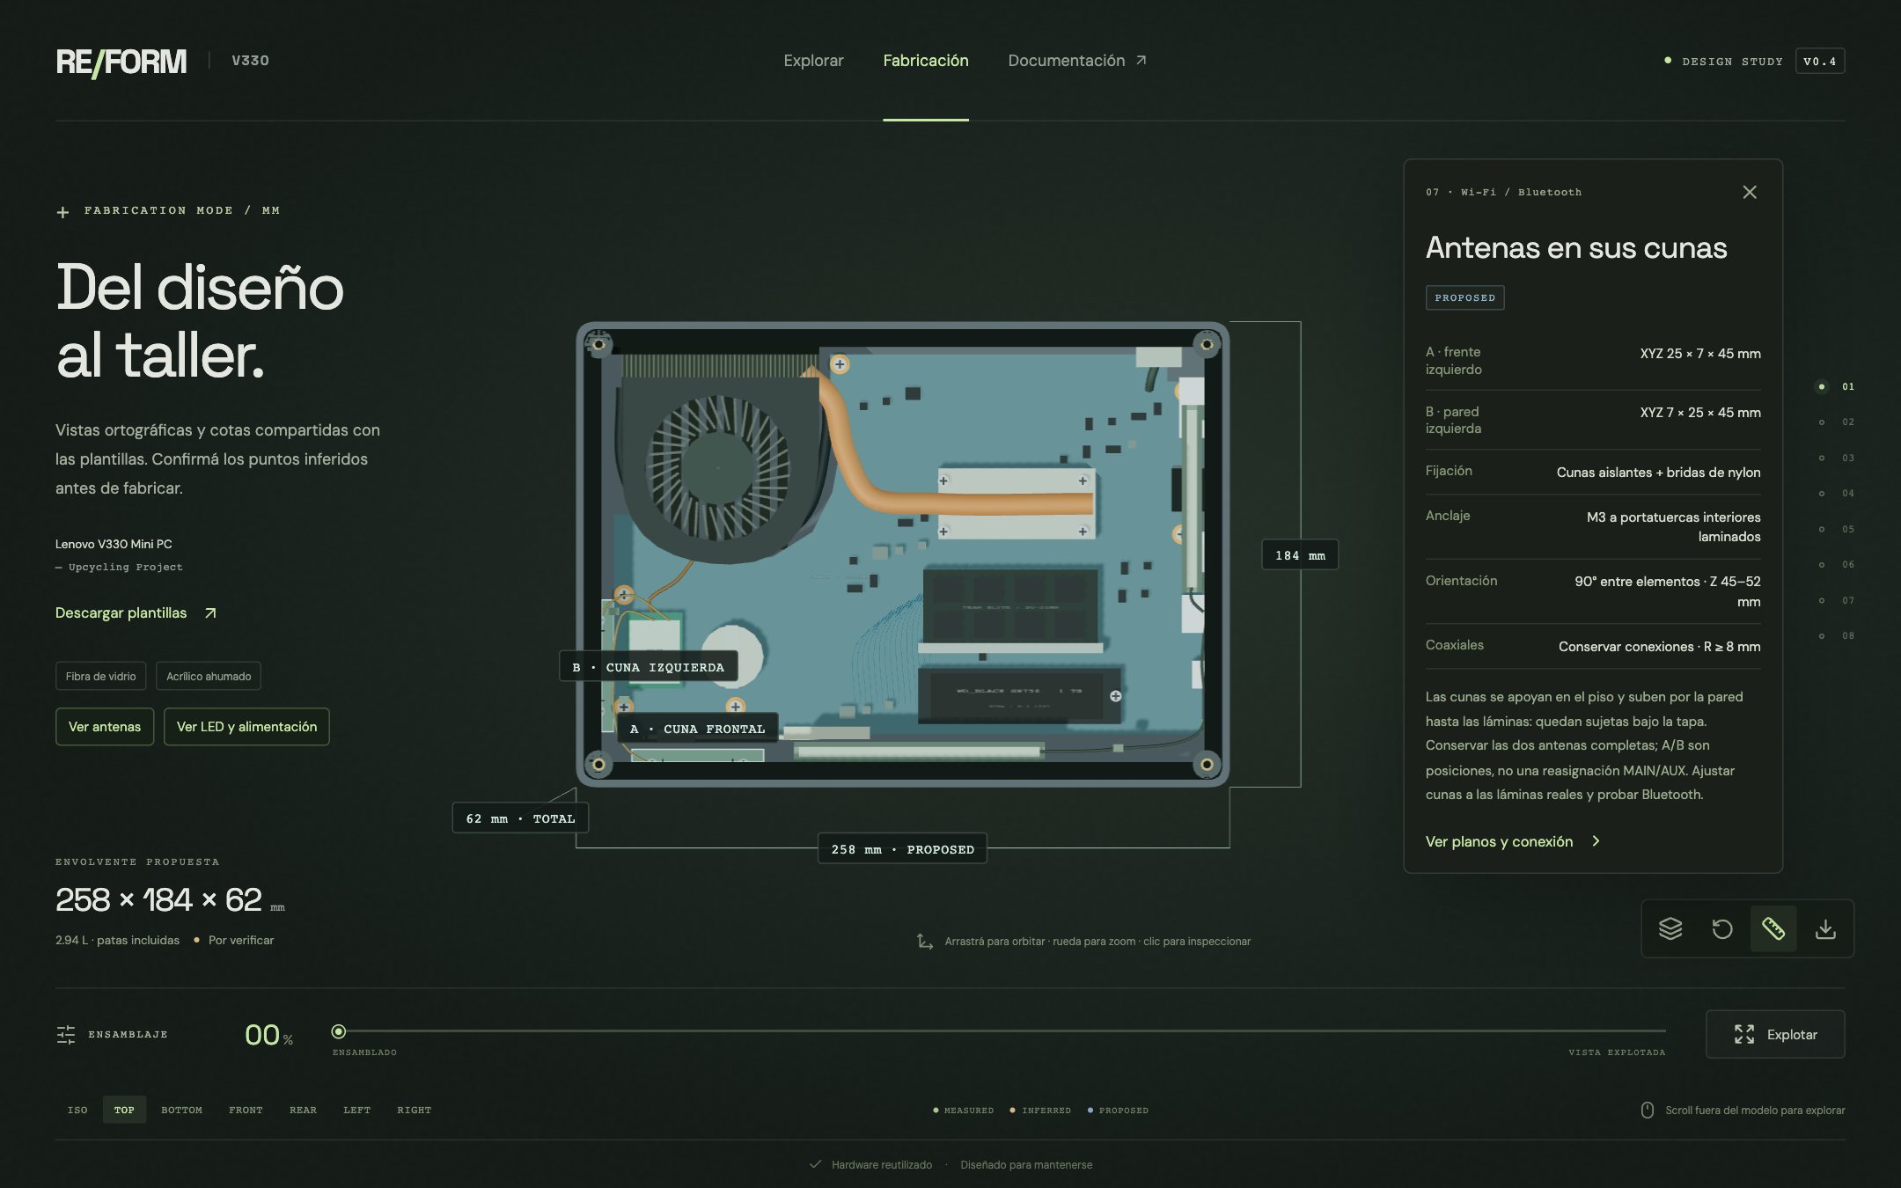Jump to section 04 in side navigation

(1836, 493)
